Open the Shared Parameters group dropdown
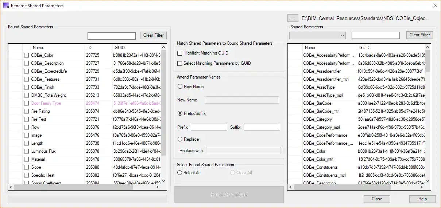Image resolution: width=441 pixels, height=208 pixels. [x=317, y=35]
